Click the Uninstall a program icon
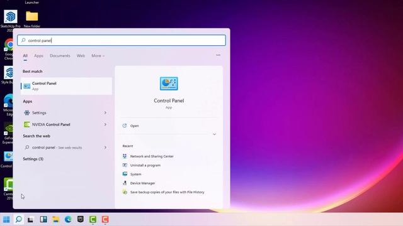 point(125,165)
